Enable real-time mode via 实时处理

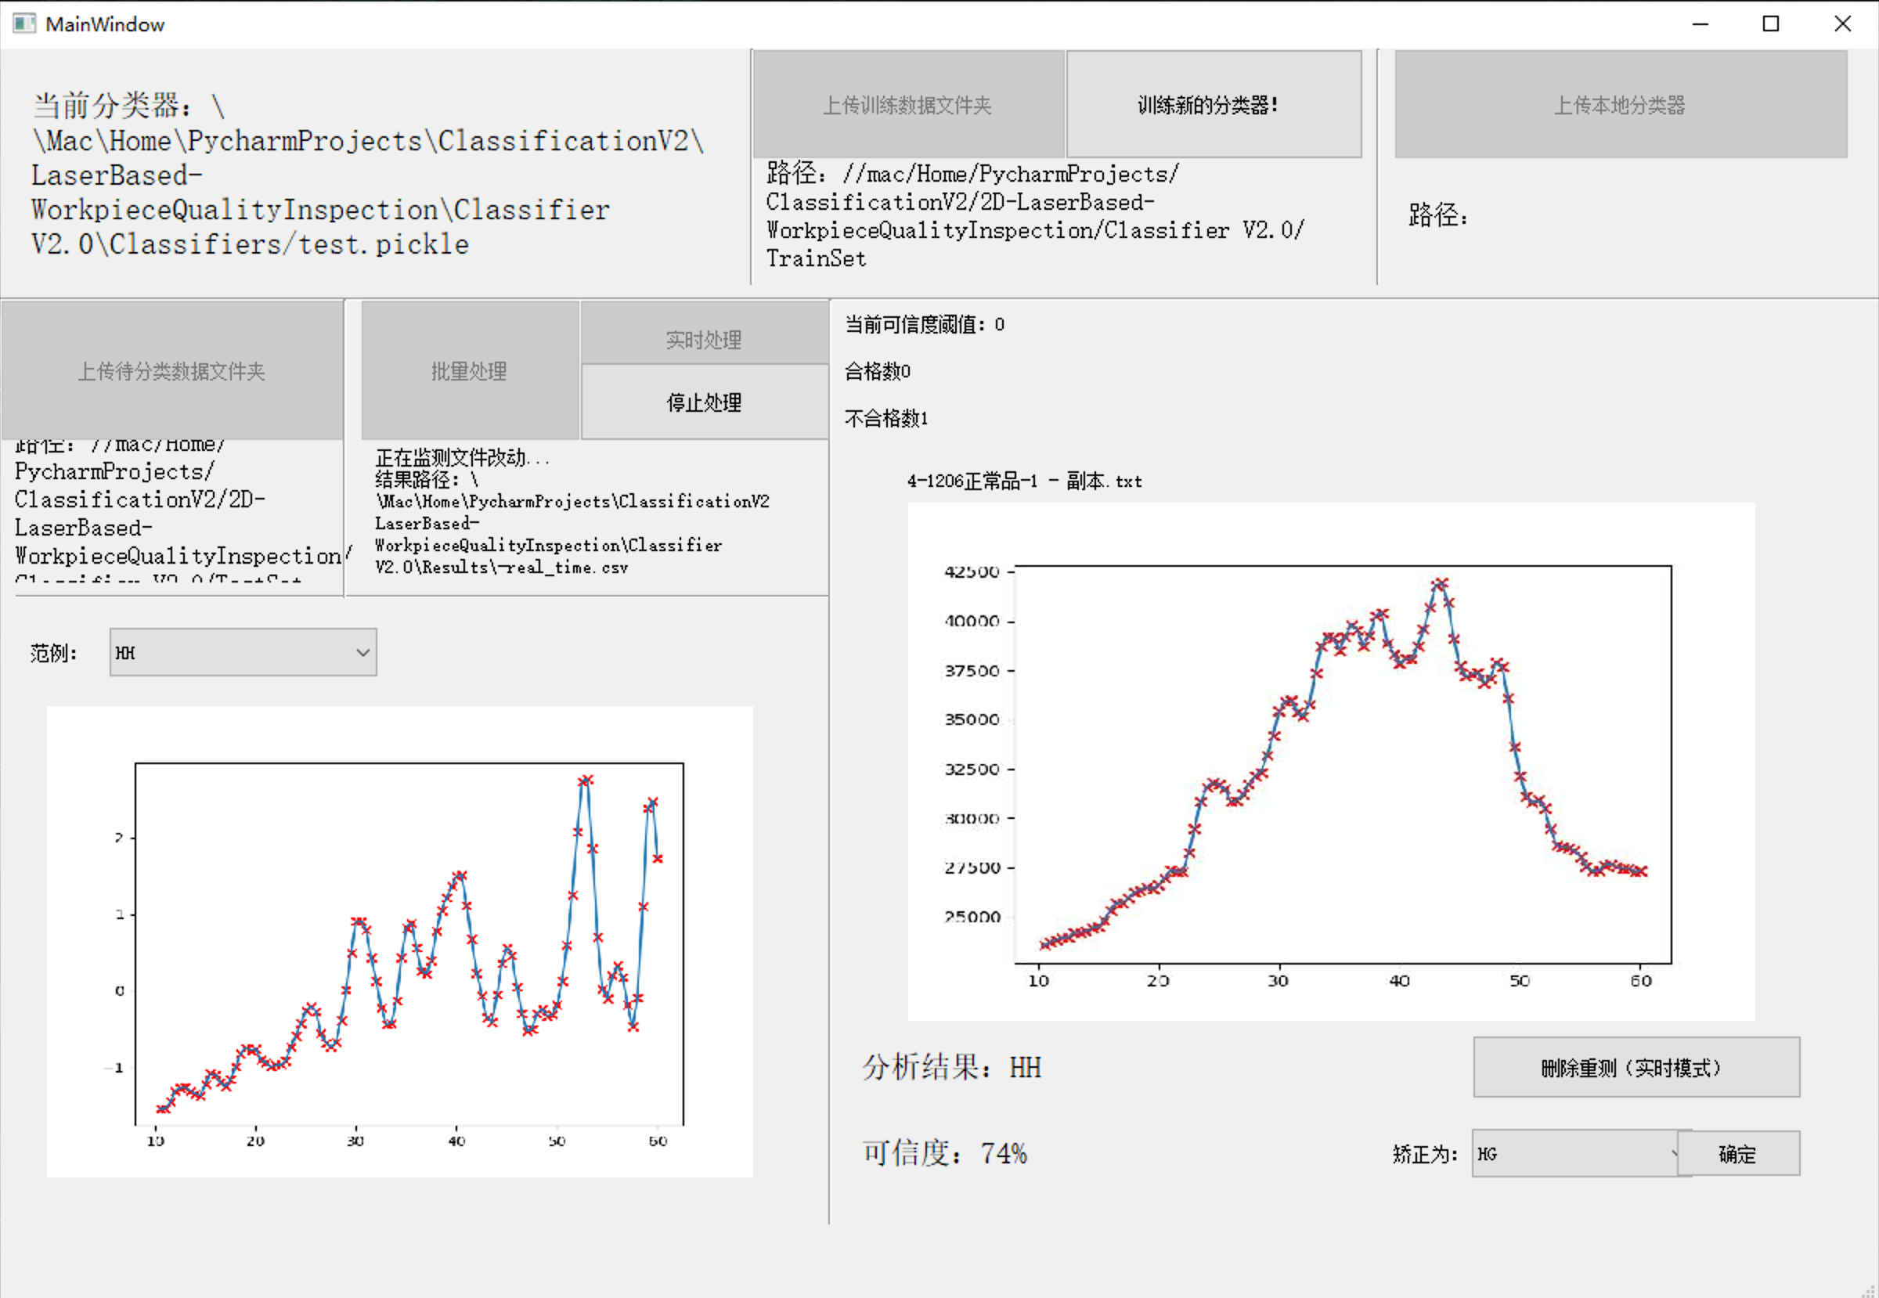[x=703, y=337]
